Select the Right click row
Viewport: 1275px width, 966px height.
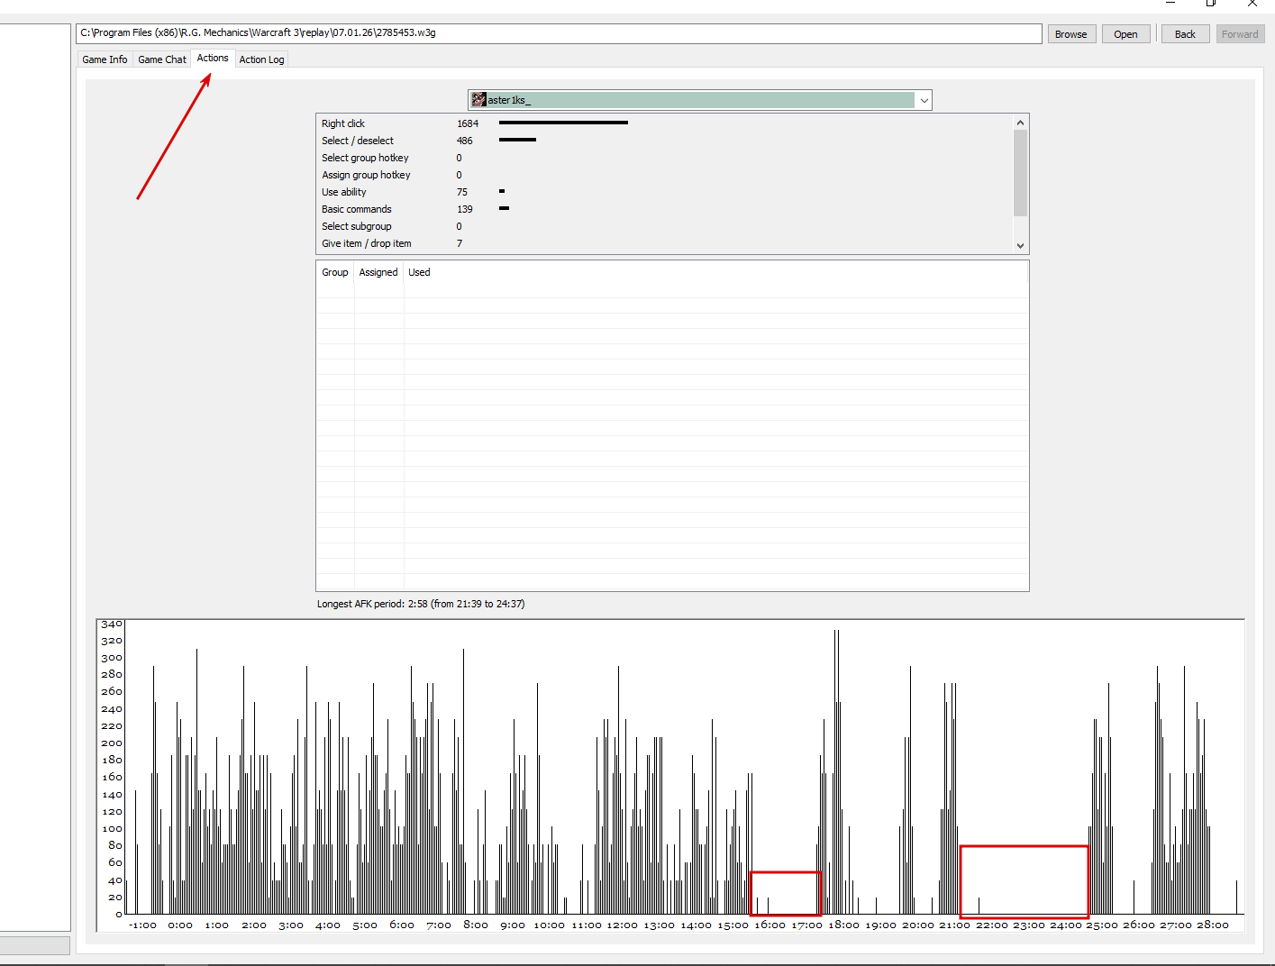coord(665,123)
